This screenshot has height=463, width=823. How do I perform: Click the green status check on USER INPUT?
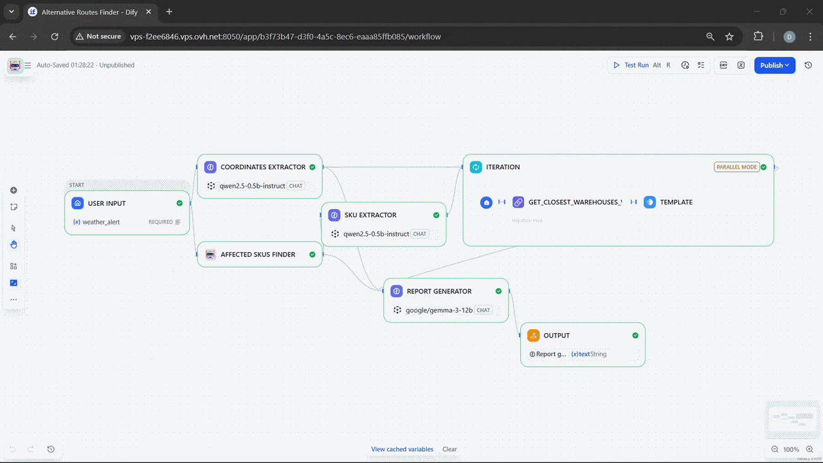[179, 203]
